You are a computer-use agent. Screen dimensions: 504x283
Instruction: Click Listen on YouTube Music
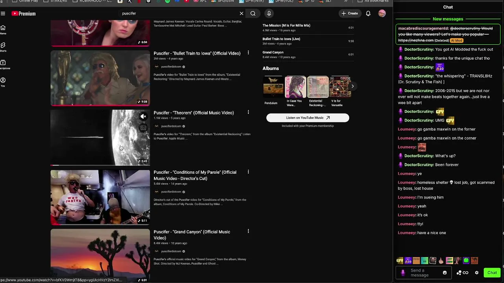tap(308, 118)
